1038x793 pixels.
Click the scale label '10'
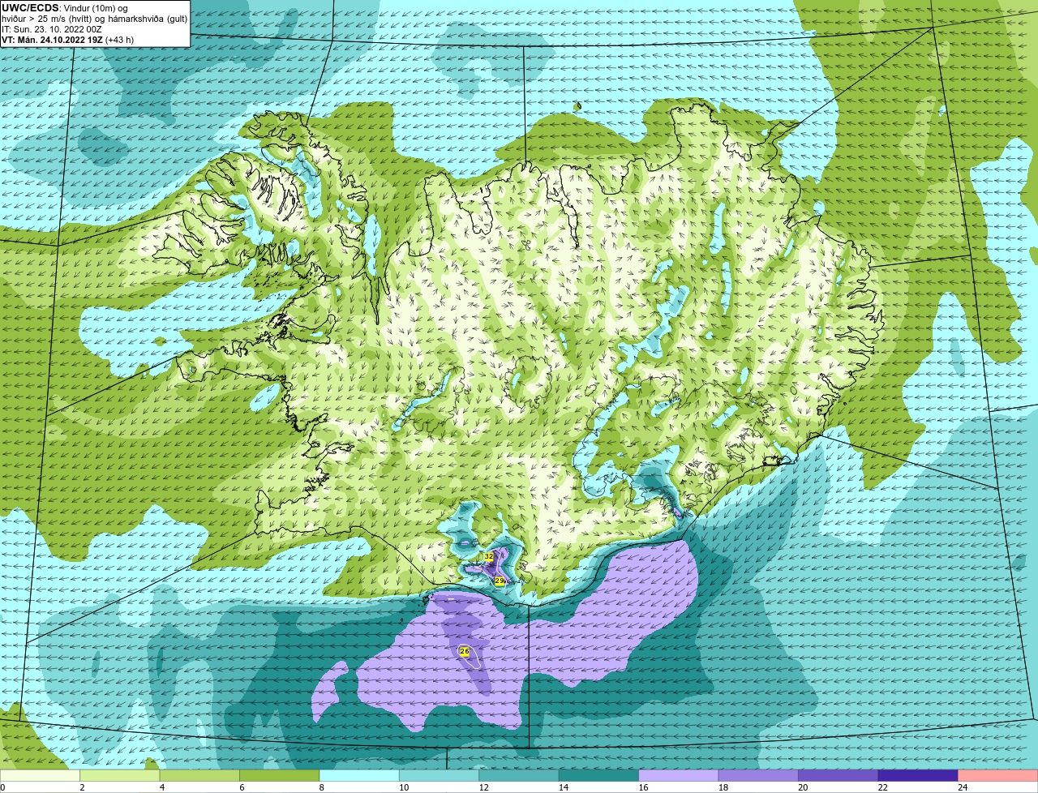click(x=403, y=787)
